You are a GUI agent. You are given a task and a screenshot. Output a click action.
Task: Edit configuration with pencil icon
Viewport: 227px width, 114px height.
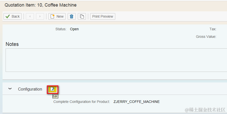52,89
